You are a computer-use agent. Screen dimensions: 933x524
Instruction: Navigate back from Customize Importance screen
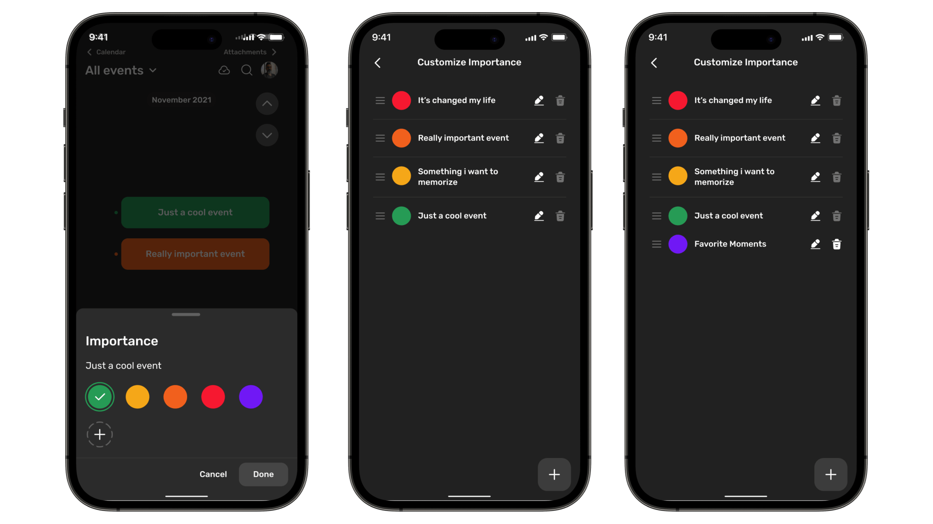click(378, 62)
